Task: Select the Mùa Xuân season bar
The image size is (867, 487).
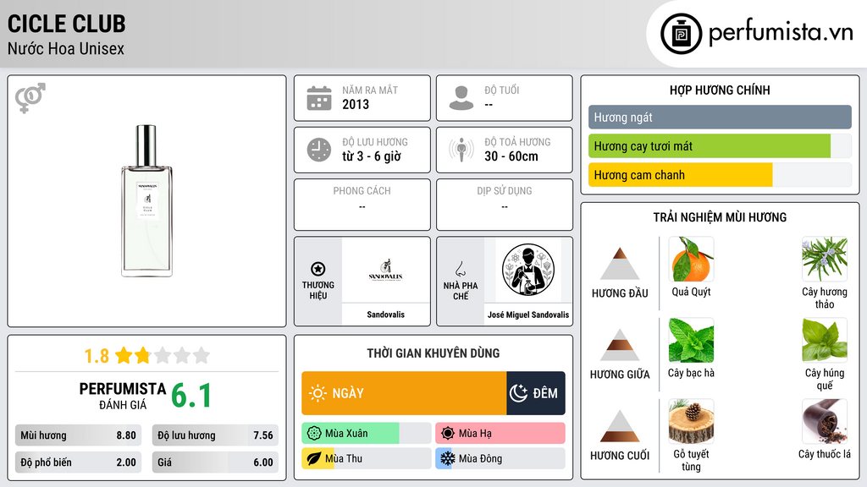Action: click(366, 434)
